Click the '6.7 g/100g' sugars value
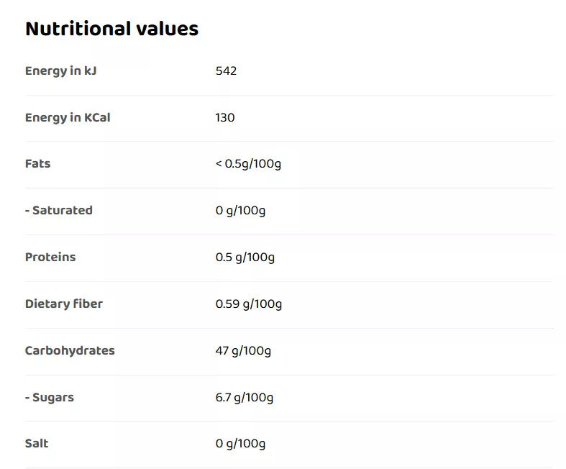The width and height of the screenshot is (566, 469). point(245,398)
